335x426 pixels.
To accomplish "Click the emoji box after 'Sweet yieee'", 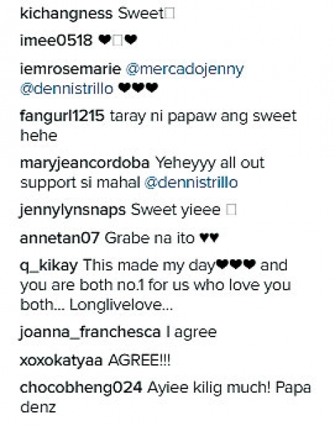I will (231, 209).
